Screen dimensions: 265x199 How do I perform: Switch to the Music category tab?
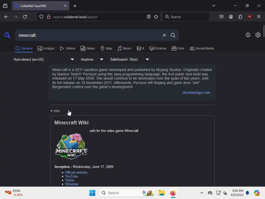click(x=124, y=48)
